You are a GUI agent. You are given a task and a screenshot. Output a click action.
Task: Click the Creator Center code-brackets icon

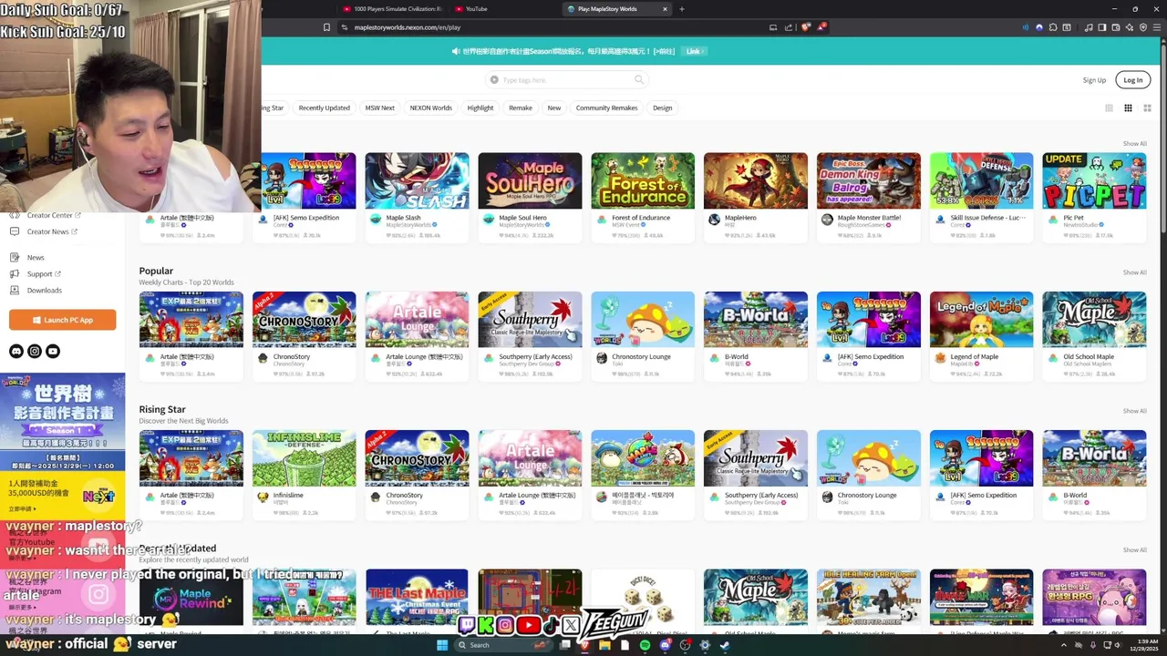pos(15,215)
